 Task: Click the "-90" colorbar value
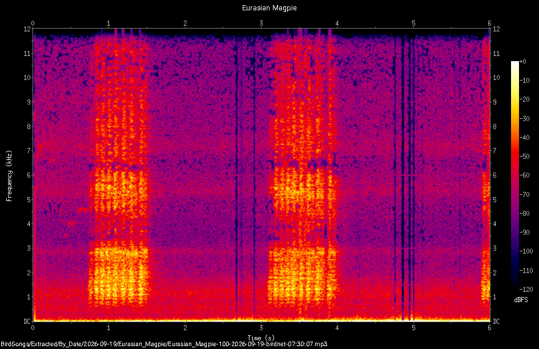524,232
